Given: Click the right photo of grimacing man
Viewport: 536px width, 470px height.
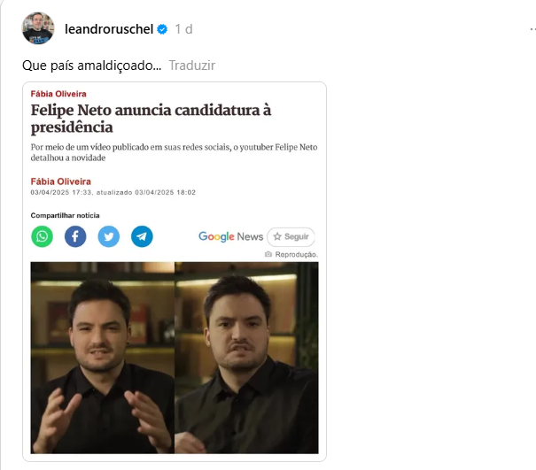Looking at the screenshot, I should 246,358.
